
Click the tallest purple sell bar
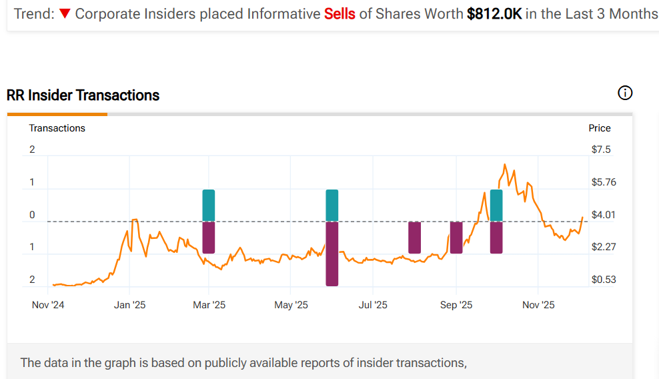(x=332, y=254)
